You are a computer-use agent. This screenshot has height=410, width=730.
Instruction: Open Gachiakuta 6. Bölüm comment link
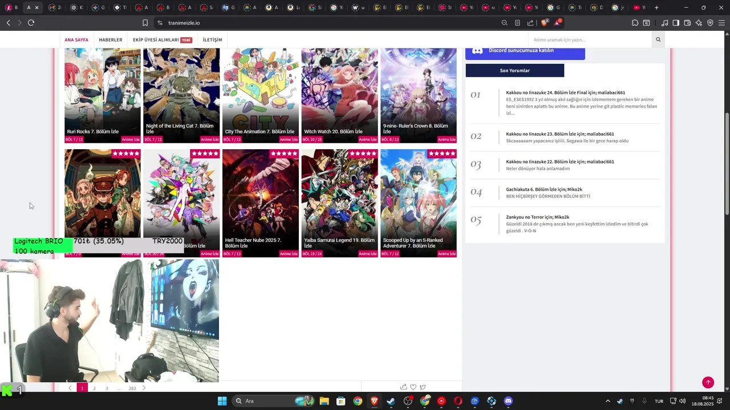[544, 190]
